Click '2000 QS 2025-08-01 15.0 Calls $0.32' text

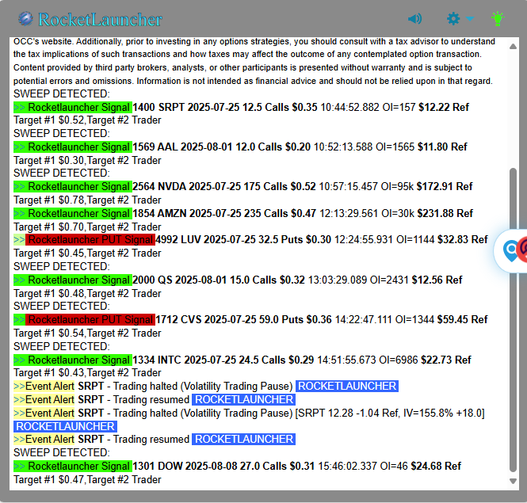[219, 280]
